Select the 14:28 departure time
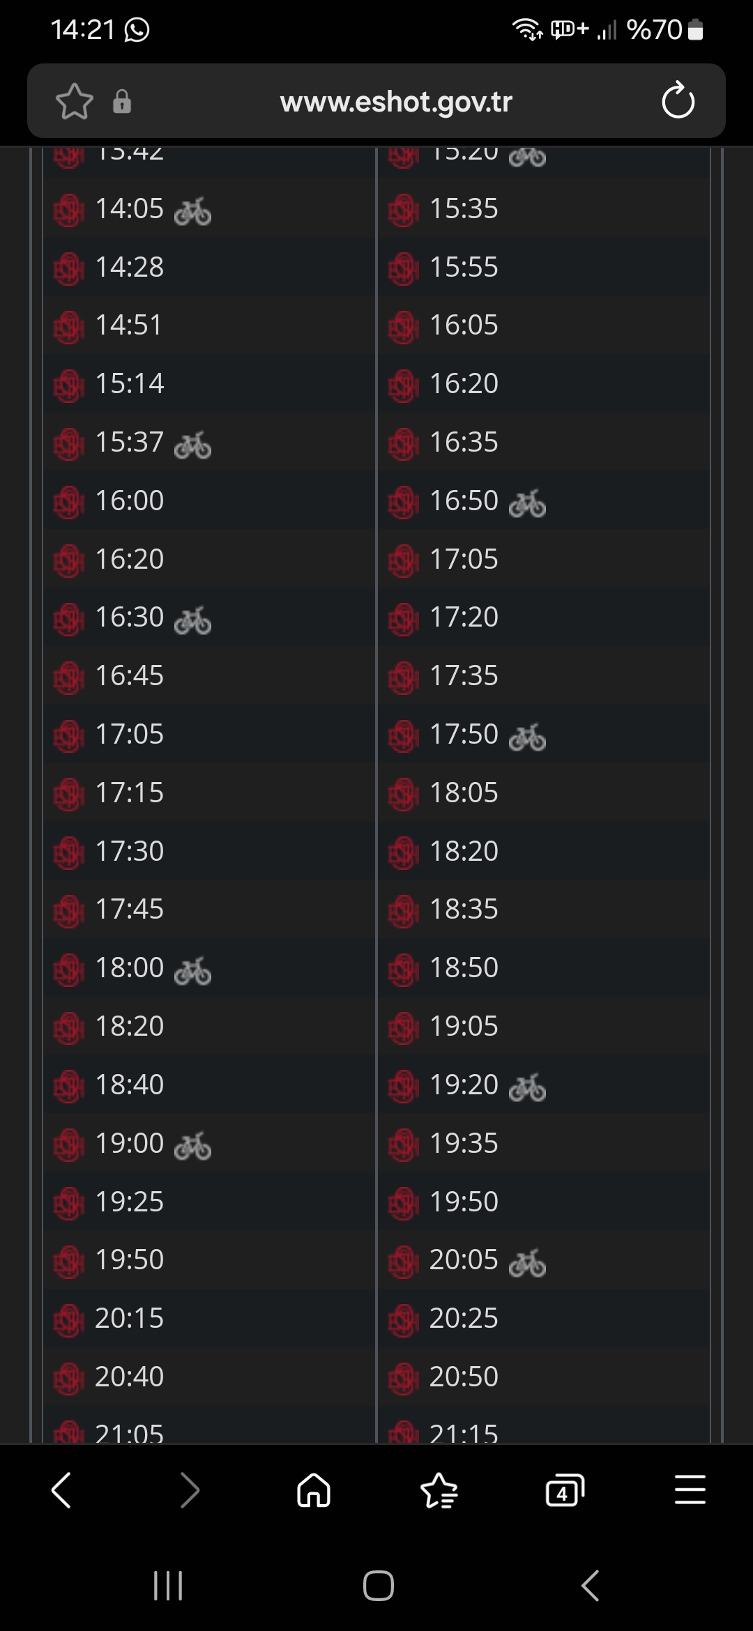 pyautogui.click(x=130, y=267)
